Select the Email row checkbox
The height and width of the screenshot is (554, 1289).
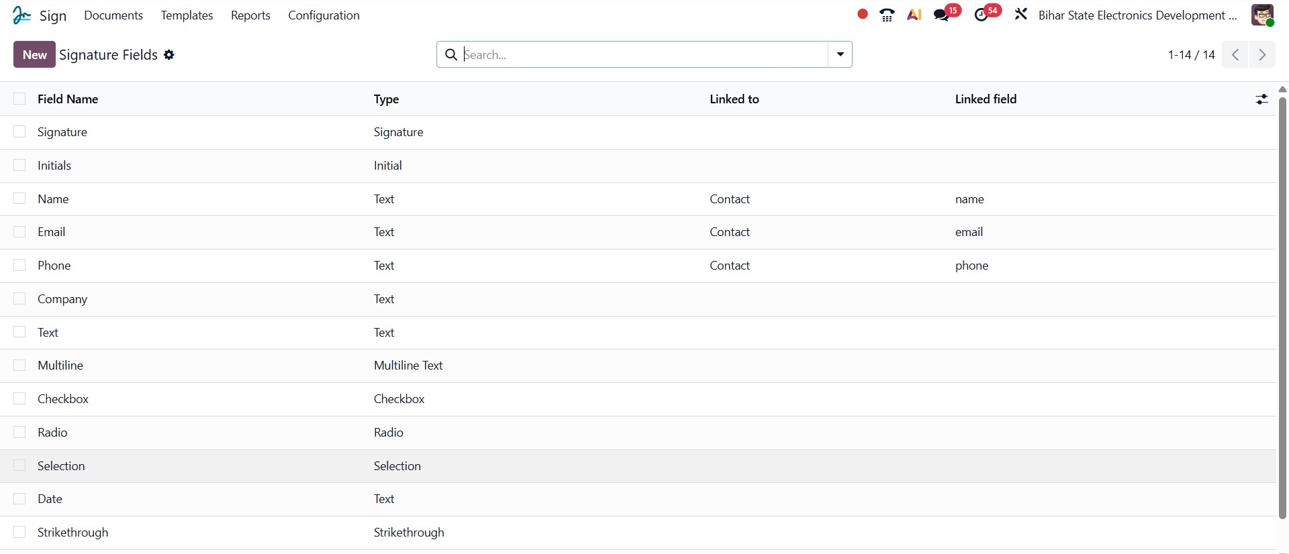(x=20, y=232)
